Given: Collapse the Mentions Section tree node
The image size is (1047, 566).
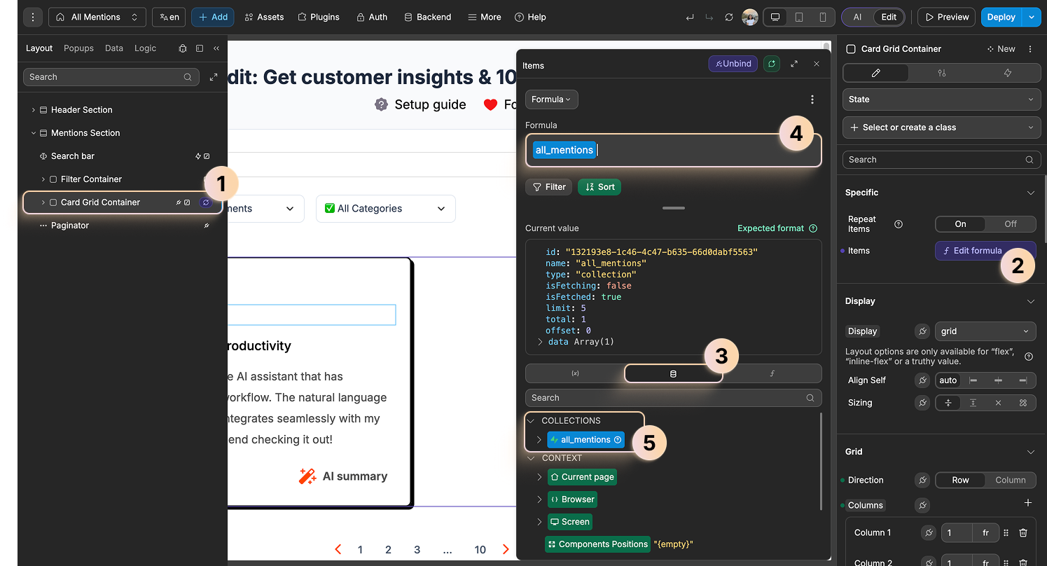Looking at the screenshot, I should click(33, 133).
